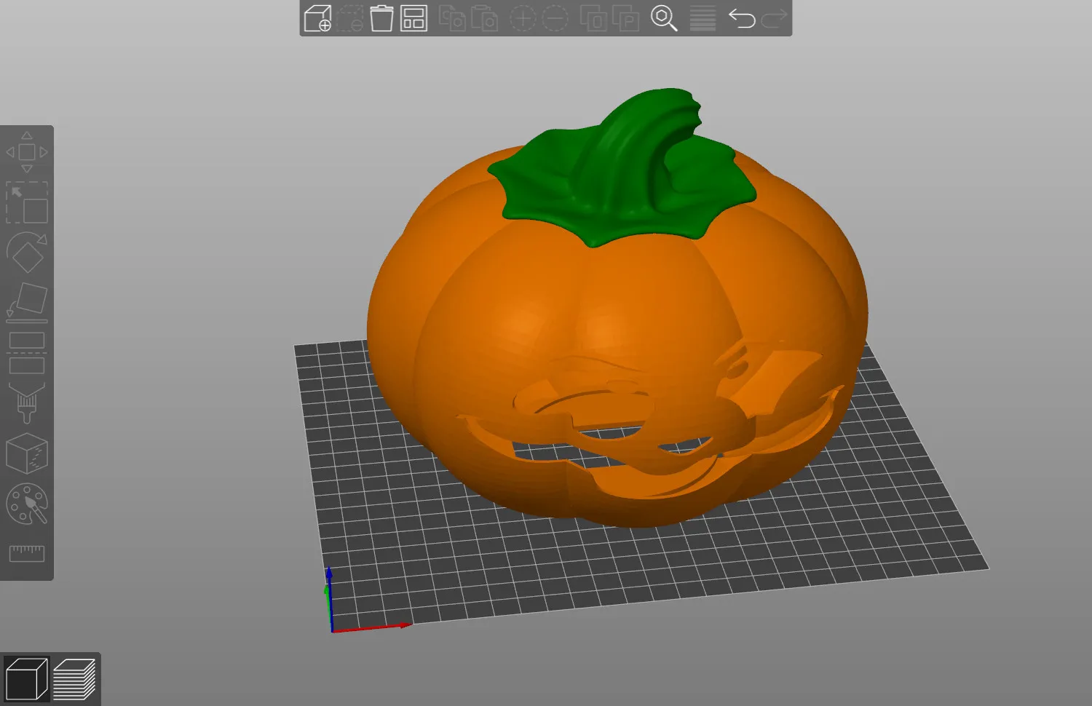Split the model to objects
The height and width of the screenshot is (706, 1092).
pos(593,18)
